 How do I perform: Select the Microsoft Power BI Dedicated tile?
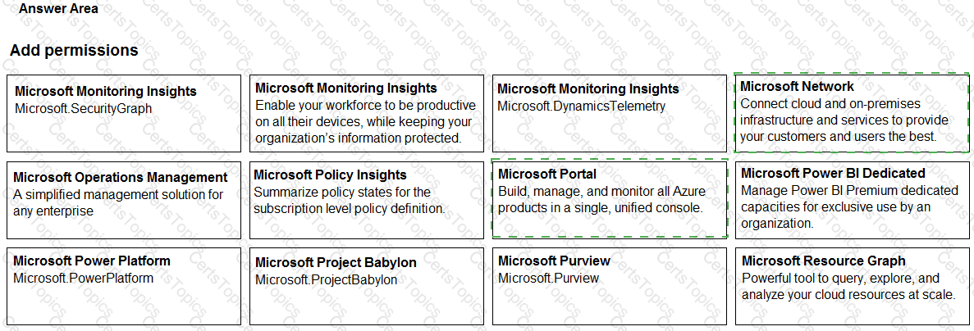point(853,200)
